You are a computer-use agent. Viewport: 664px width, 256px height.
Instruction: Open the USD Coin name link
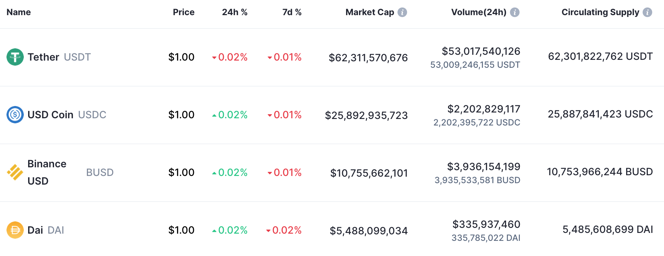[x=50, y=115]
